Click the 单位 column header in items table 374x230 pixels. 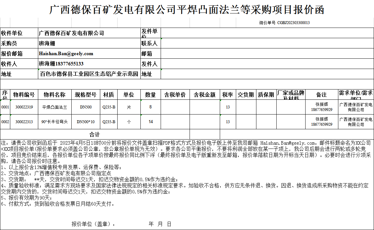point(129,95)
